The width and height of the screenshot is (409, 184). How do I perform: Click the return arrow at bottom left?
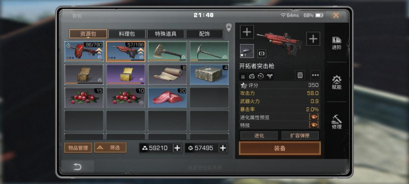point(77,167)
